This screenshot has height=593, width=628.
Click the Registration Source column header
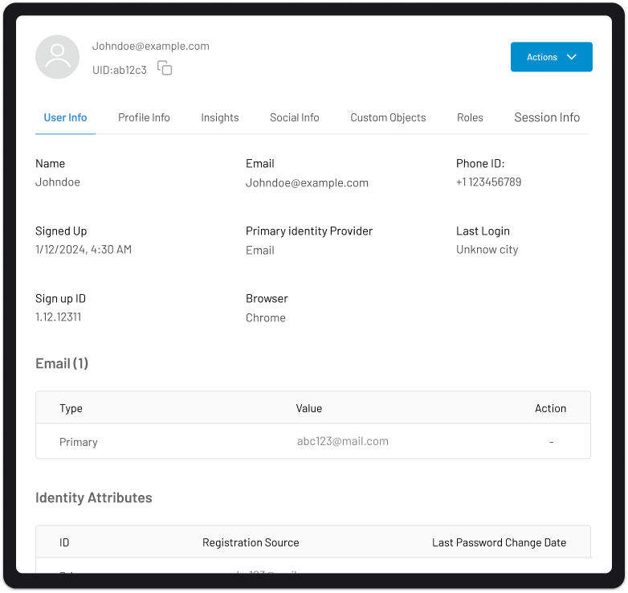tap(251, 542)
